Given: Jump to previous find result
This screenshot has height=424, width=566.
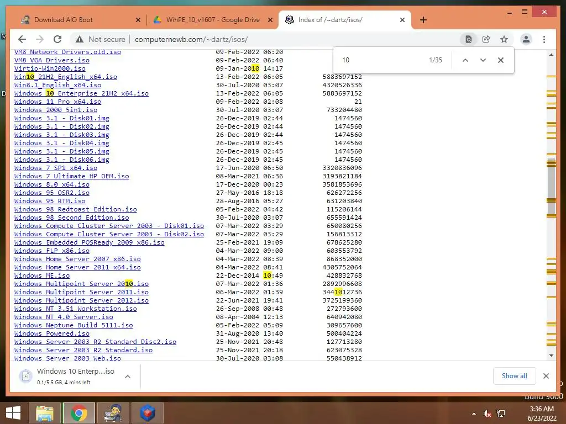Looking at the screenshot, I should [465, 60].
